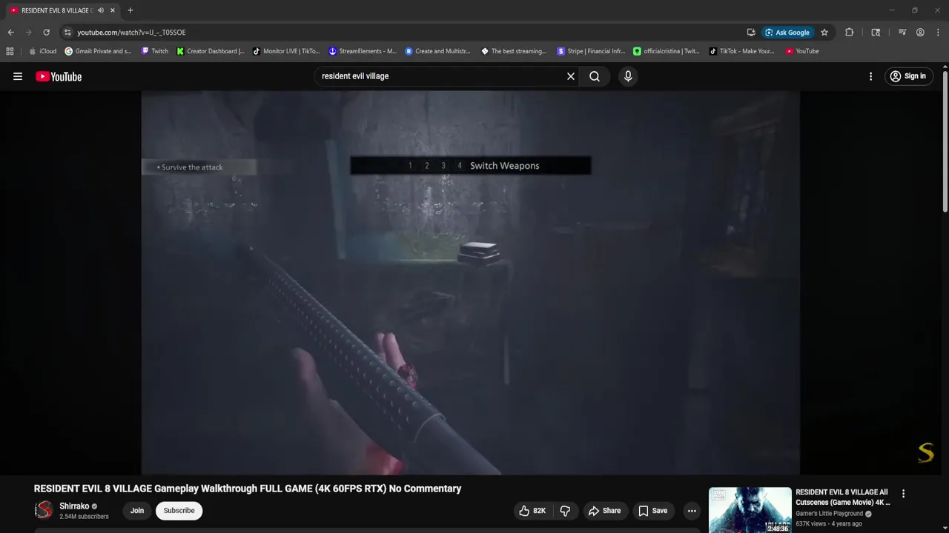Open the Chrome profile icon

pyautogui.click(x=920, y=33)
